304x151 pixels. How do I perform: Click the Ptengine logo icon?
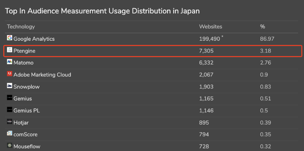click(x=9, y=50)
